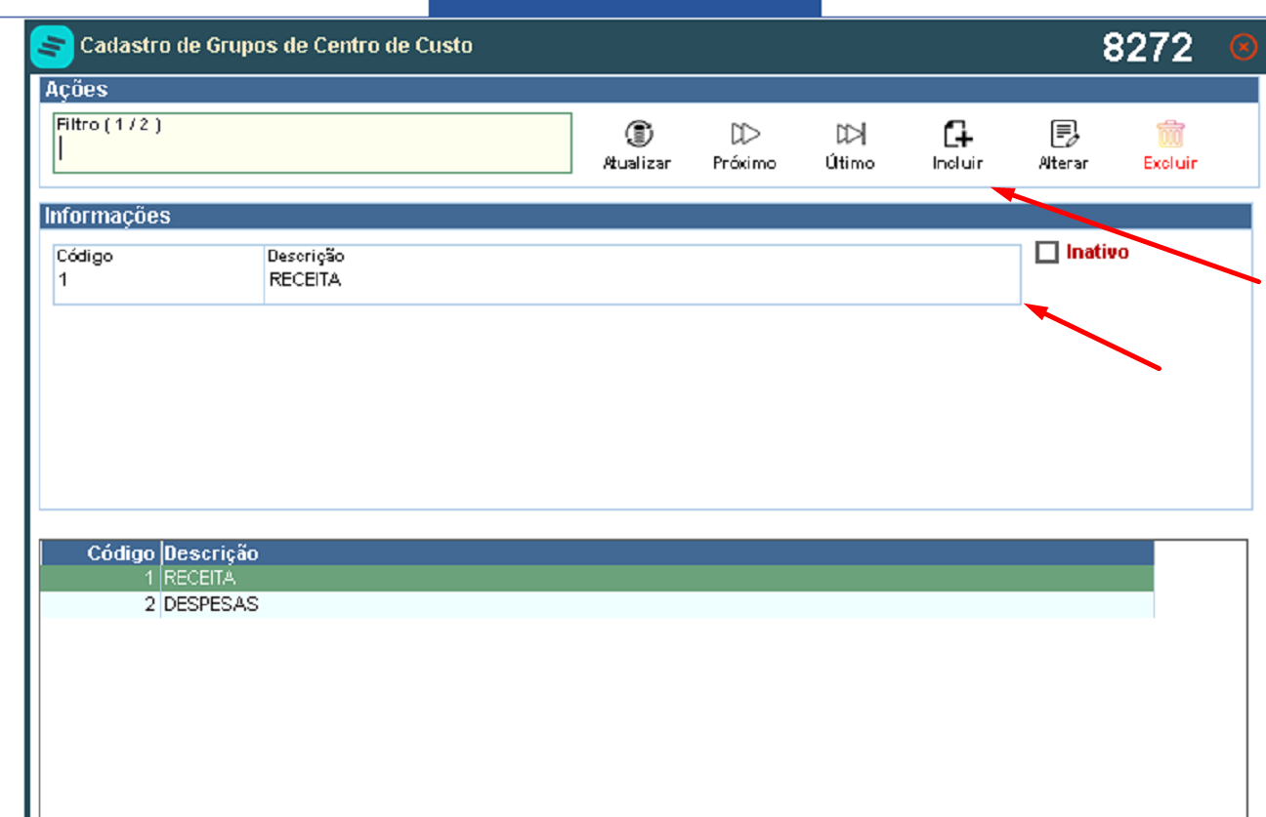This screenshot has width=1266, height=817.
Task: Toggle the Inativo checkbox
Action: (x=1047, y=252)
